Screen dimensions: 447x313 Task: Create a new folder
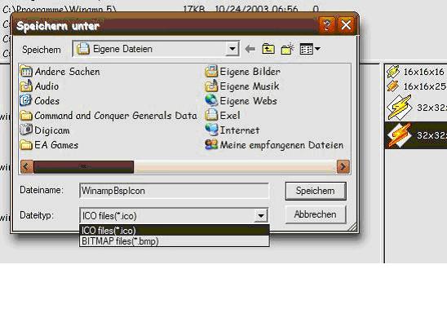click(287, 49)
